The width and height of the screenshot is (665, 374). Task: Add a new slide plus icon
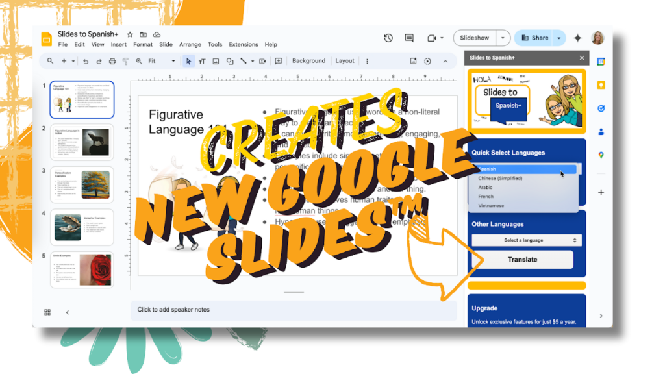click(64, 61)
